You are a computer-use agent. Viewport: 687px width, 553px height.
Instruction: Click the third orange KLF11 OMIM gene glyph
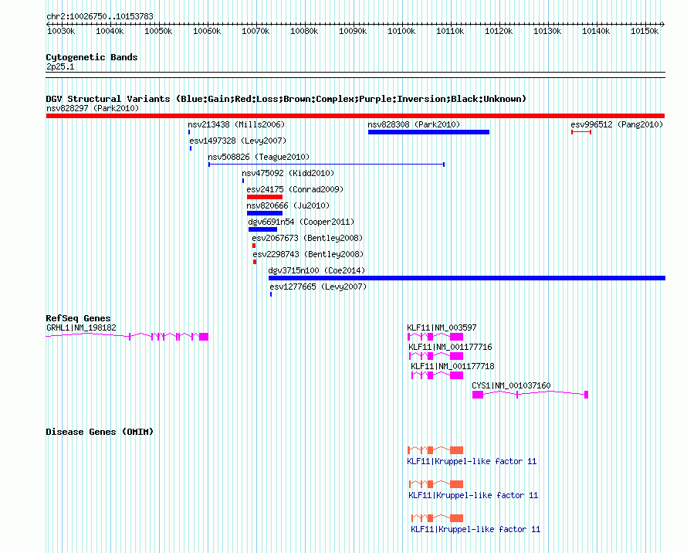[x=437, y=518]
